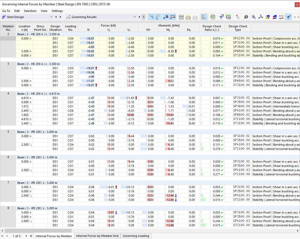The height and width of the screenshot is (239, 300).
Task: Click the 0.00 decimal places icon
Action: (x=229, y=17)
